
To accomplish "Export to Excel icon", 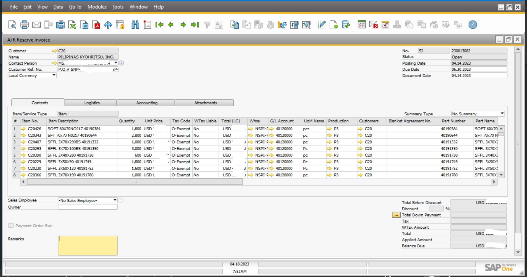I will point(72,25).
